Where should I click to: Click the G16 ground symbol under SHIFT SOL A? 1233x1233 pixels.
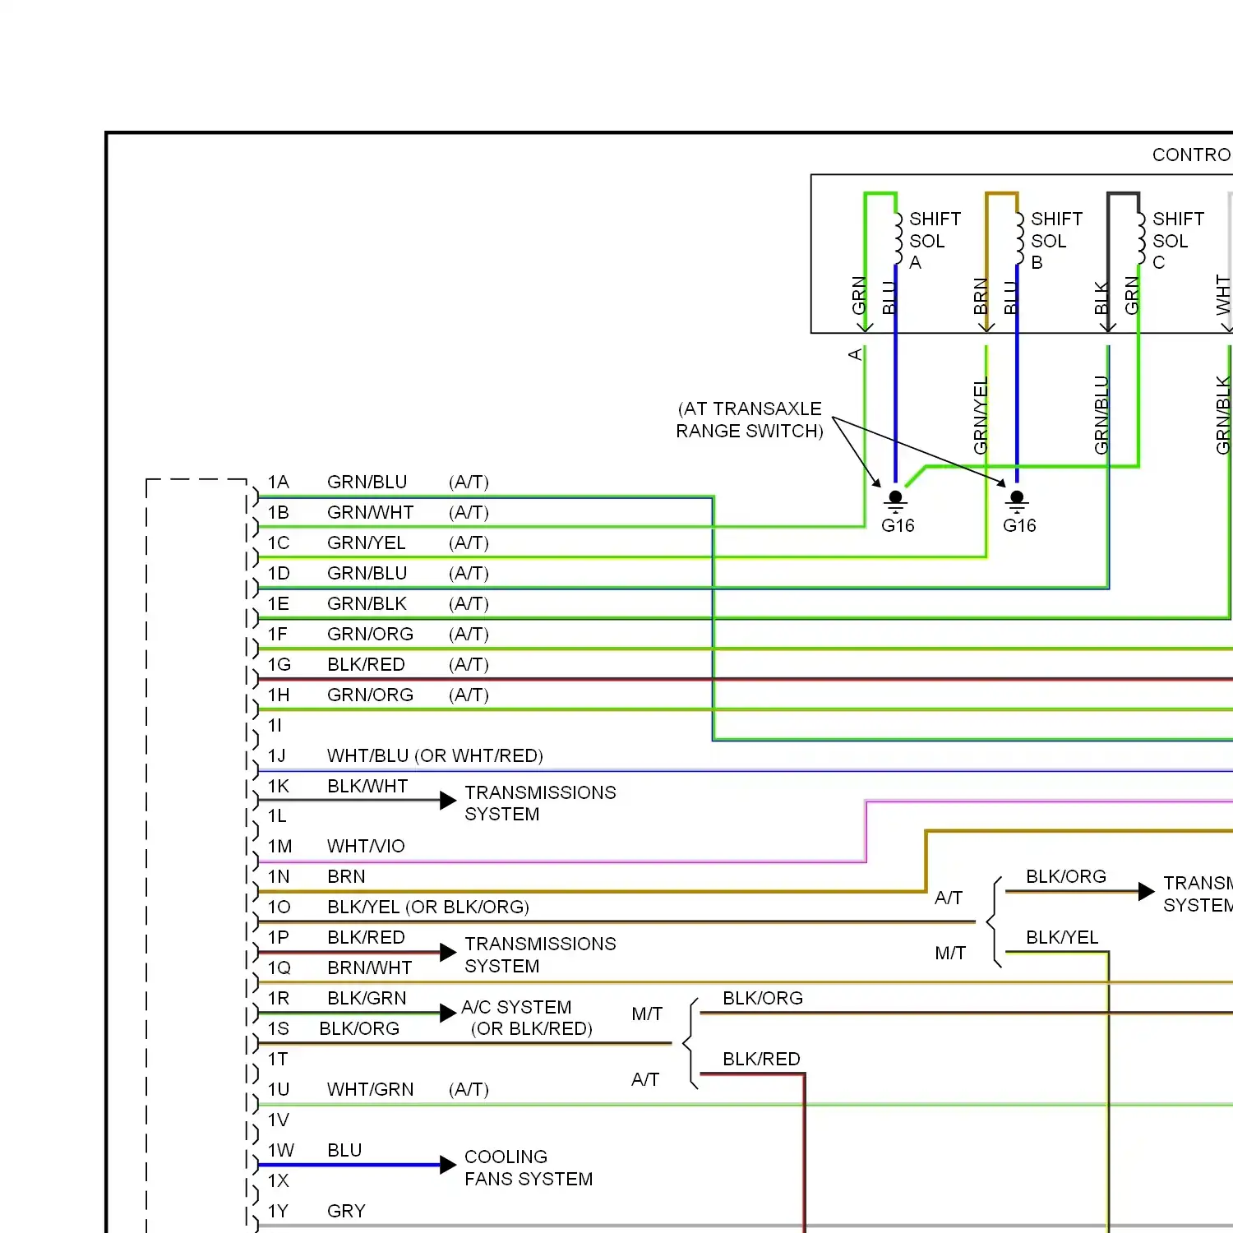pyautogui.click(x=896, y=501)
